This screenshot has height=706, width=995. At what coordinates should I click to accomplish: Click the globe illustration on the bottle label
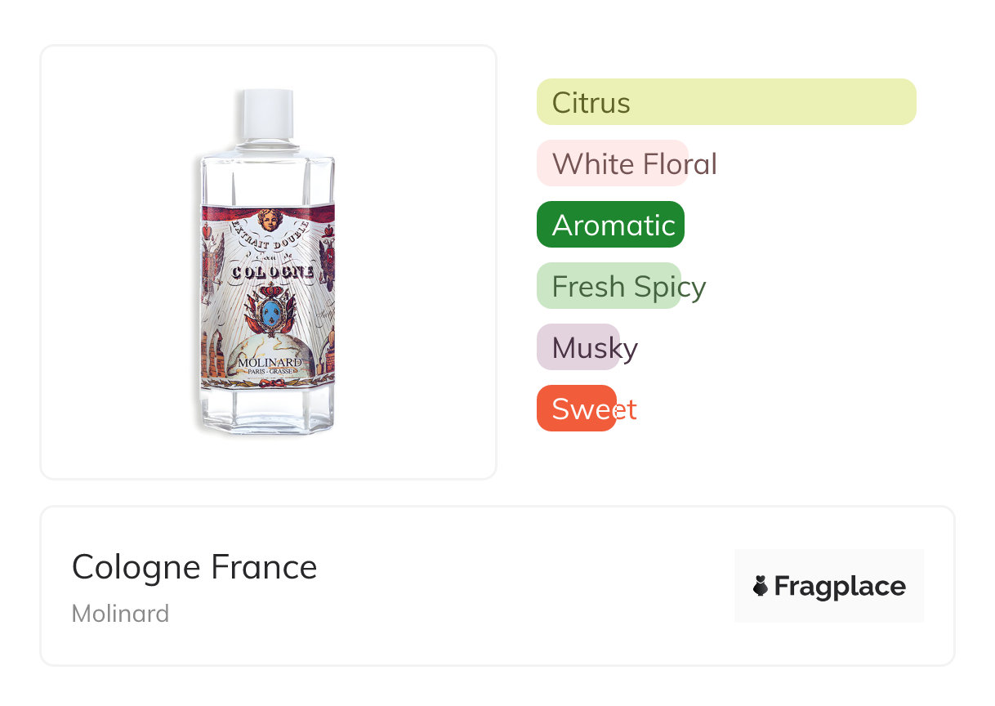(x=270, y=343)
